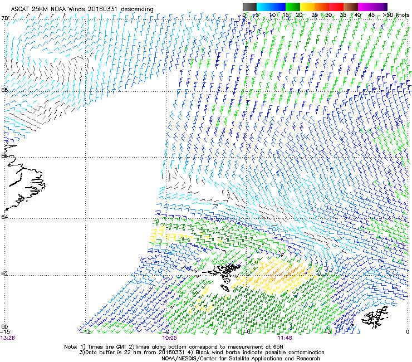Select the brown 35-40 knots colorbar segment

point(351,7)
